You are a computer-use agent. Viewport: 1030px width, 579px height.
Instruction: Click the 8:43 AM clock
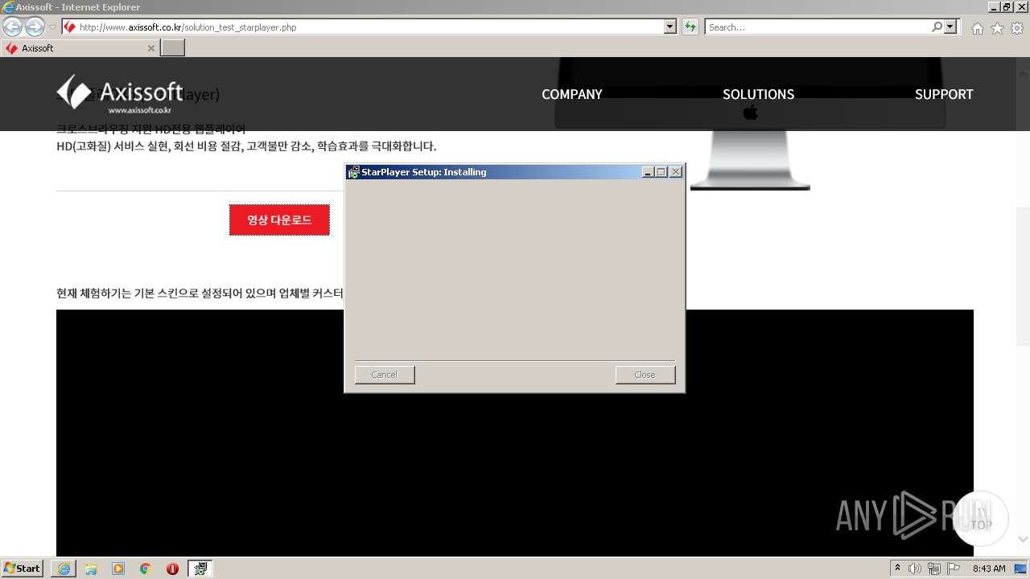click(989, 569)
